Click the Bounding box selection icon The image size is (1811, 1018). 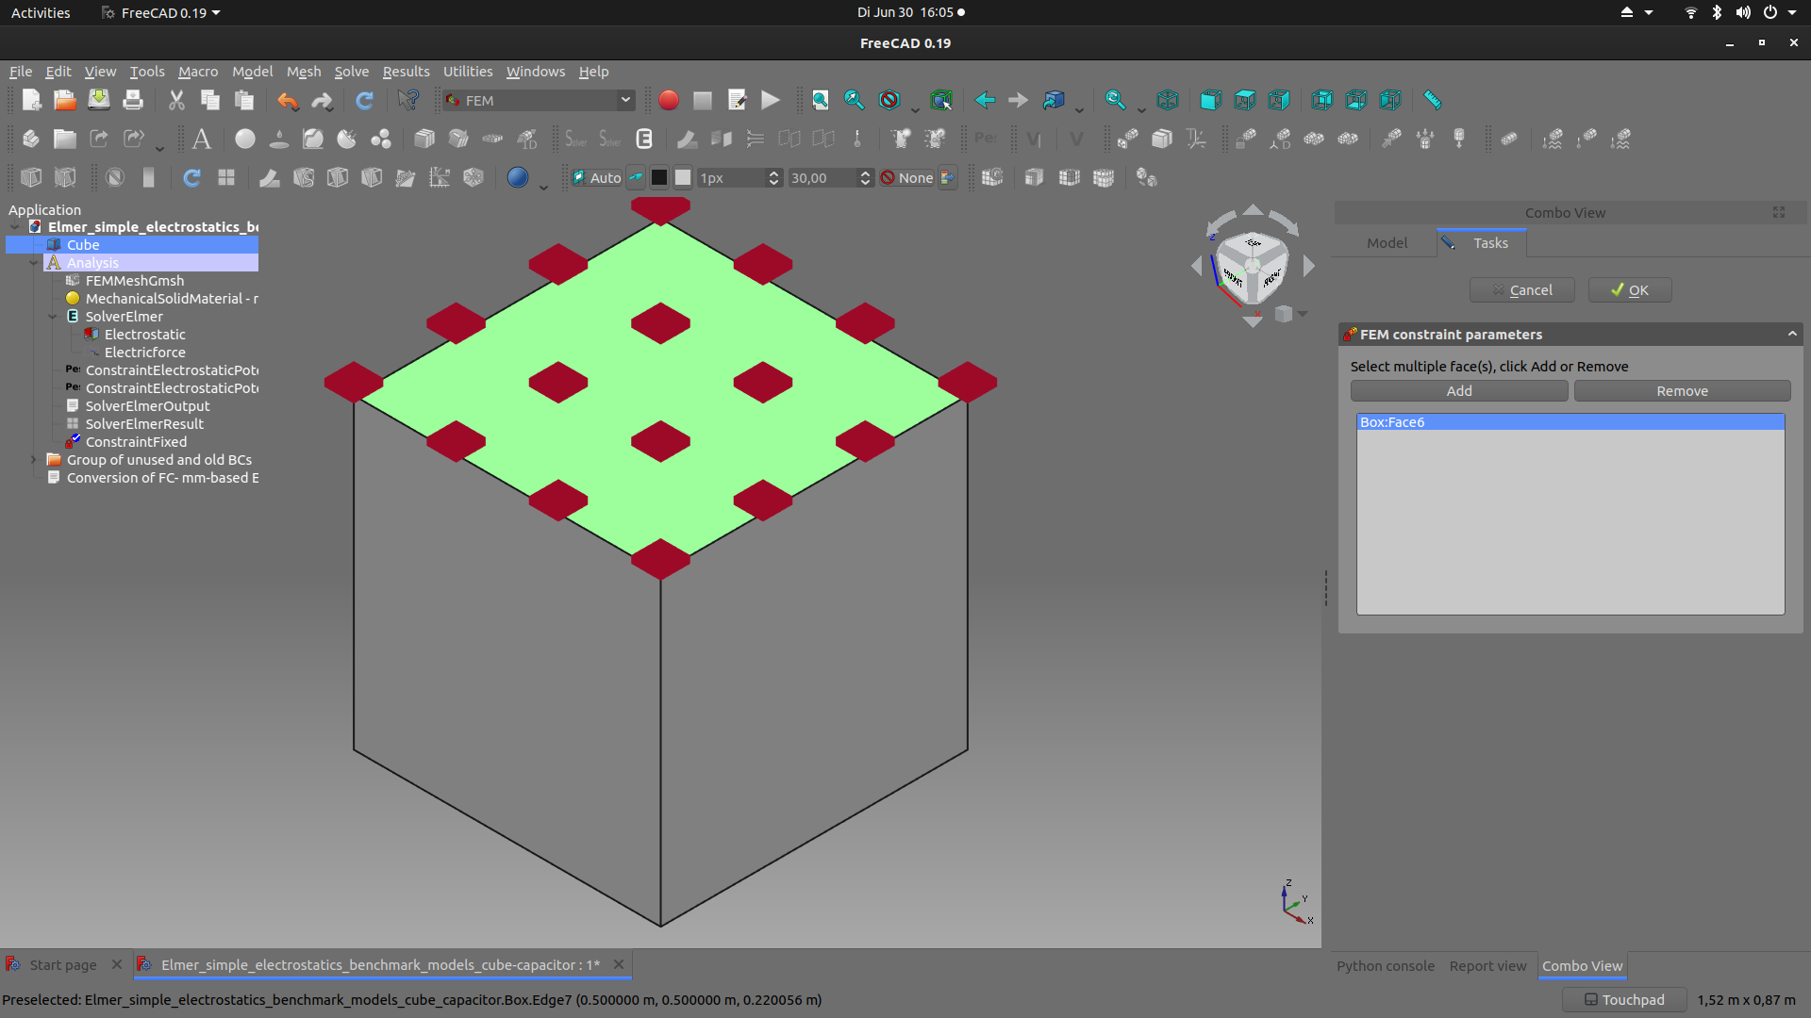940,100
